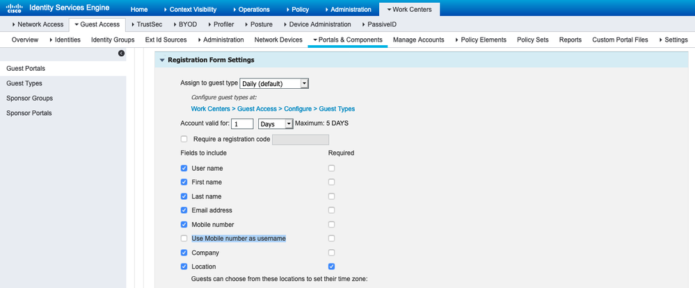Open the Home tab
Image resolution: width=695 pixels, height=288 pixels.
pyautogui.click(x=139, y=9)
